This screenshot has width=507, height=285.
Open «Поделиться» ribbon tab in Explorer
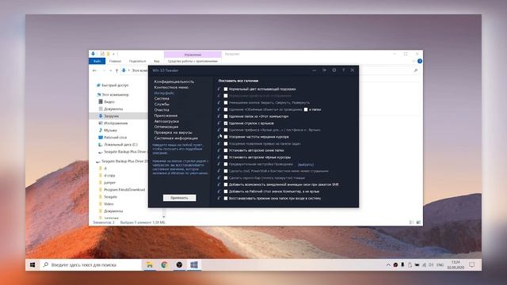tap(137, 61)
